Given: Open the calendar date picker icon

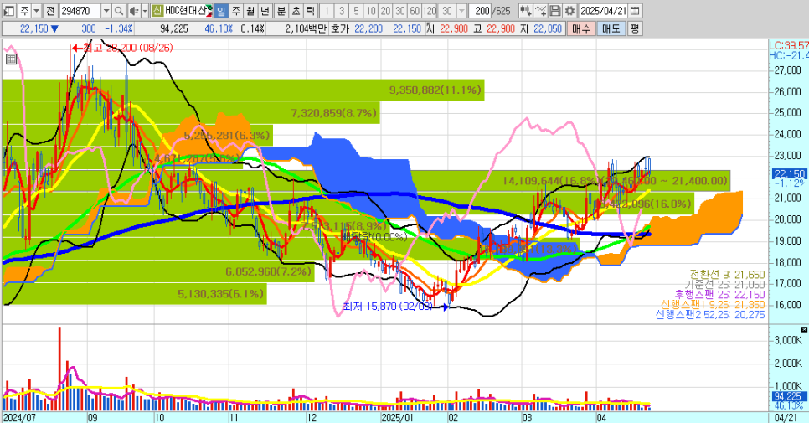Looking at the screenshot, I should point(636,10).
